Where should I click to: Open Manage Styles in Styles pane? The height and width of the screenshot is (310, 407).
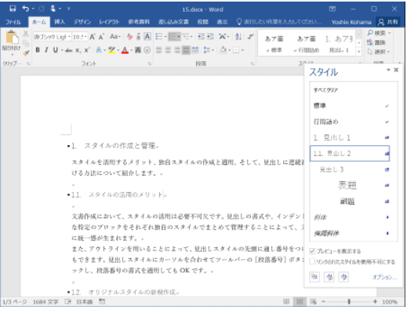coord(343,276)
